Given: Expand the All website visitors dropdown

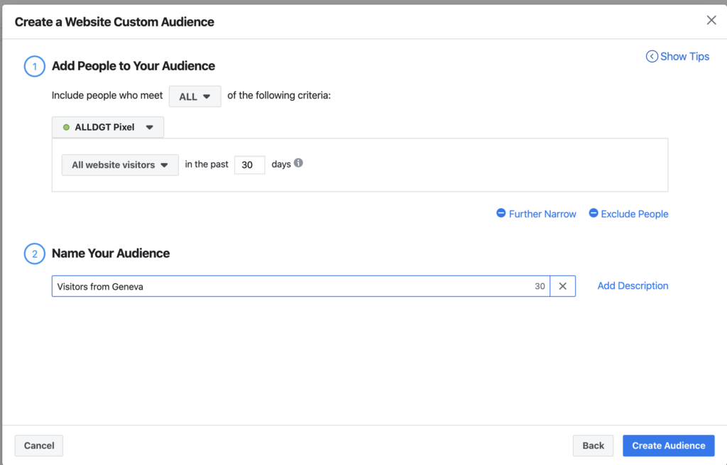Looking at the screenshot, I should click(120, 165).
